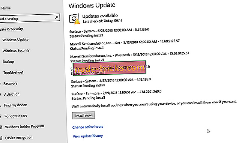242x143 pixels.
Task: Open the Troubleshoot page
Action: (x=14, y=72)
